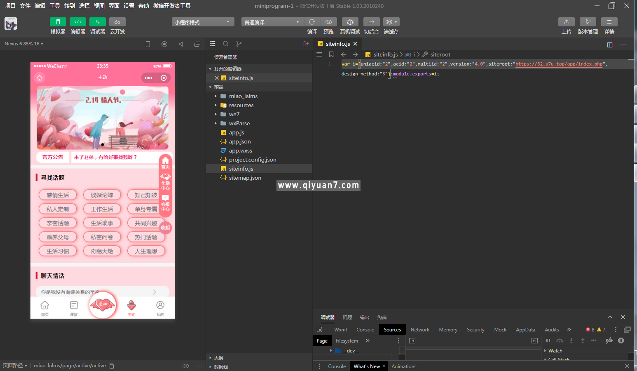Click the 编译 compile icon

[x=312, y=22]
